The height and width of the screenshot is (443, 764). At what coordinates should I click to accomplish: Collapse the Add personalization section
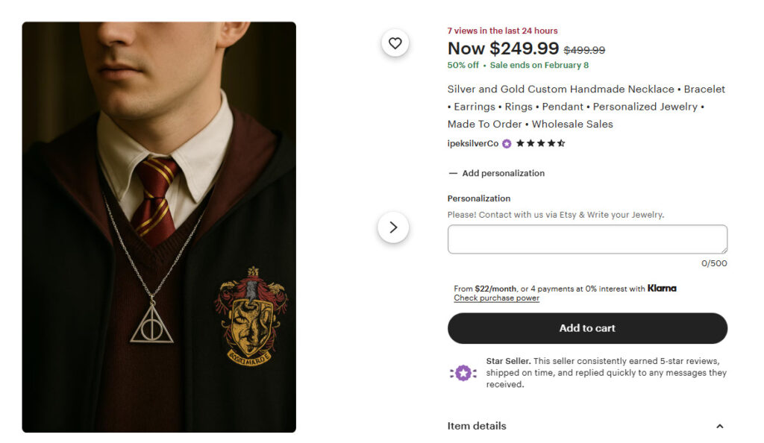(x=497, y=173)
